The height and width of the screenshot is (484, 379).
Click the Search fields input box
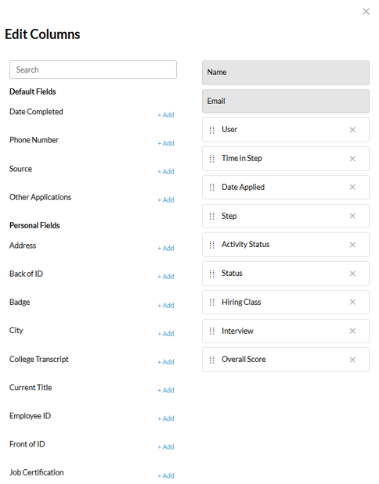click(93, 70)
